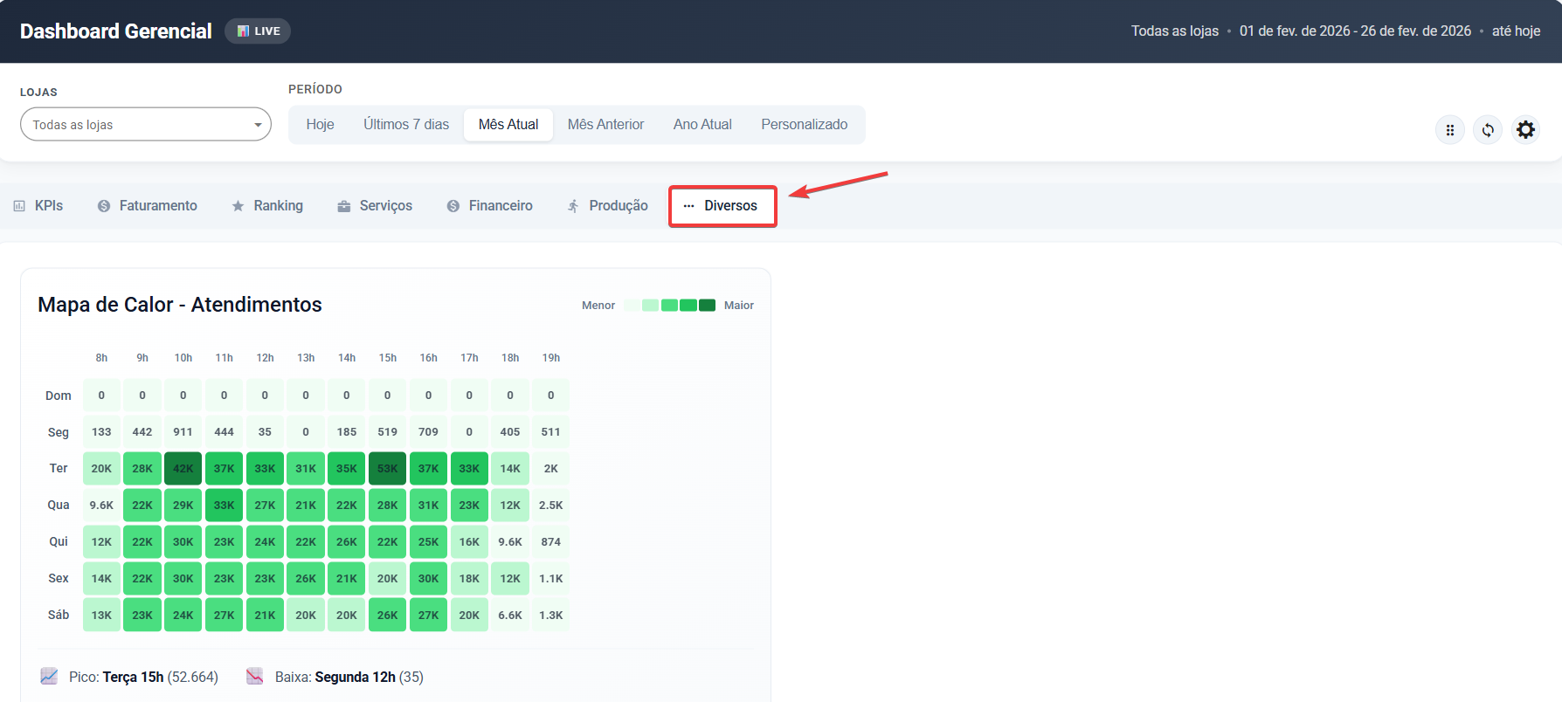Set period to Personalizado
The height and width of the screenshot is (702, 1562).
pos(804,125)
